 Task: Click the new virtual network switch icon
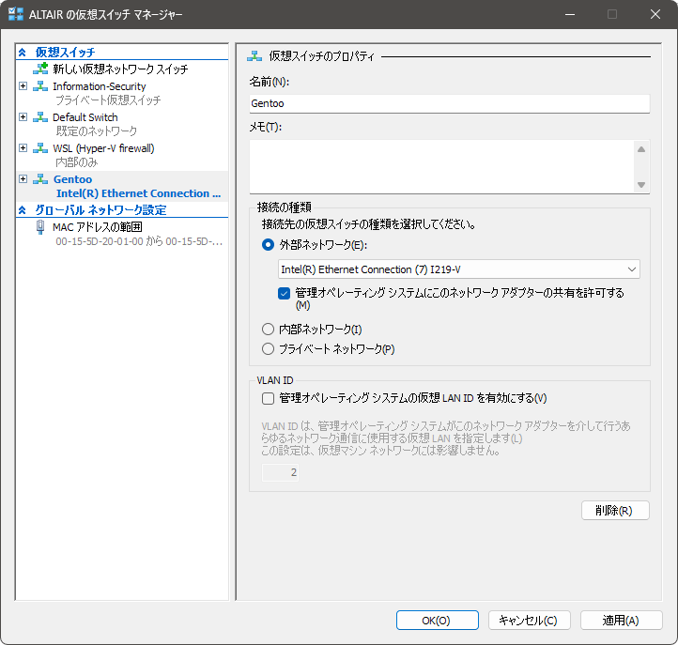click(40, 69)
